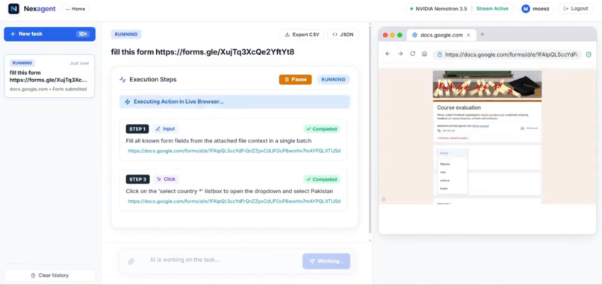Click the Executing Action in Live Browser banner
This screenshot has height=285, width=602.
(235, 101)
